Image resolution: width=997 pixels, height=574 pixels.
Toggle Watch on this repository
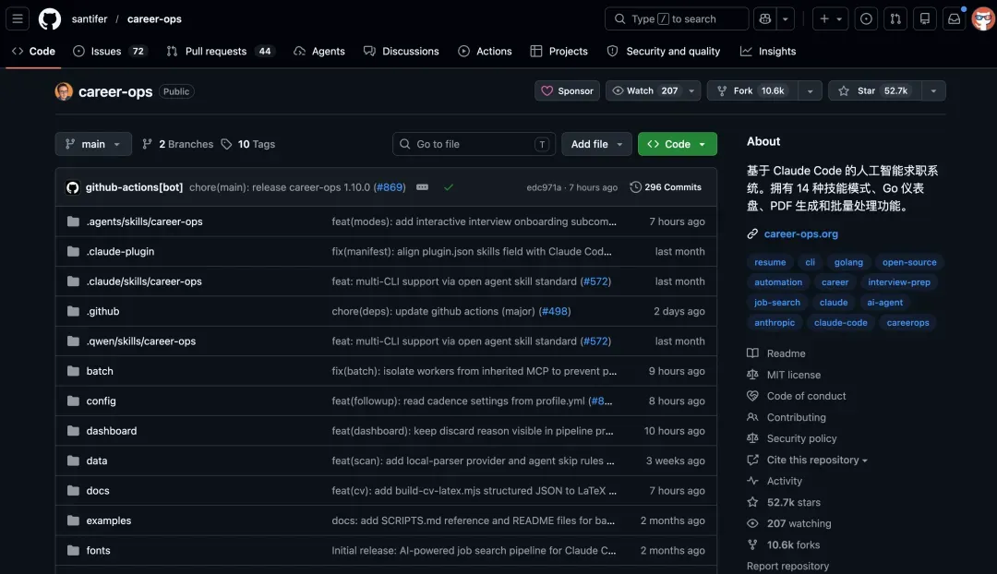(x=645, y=91)
